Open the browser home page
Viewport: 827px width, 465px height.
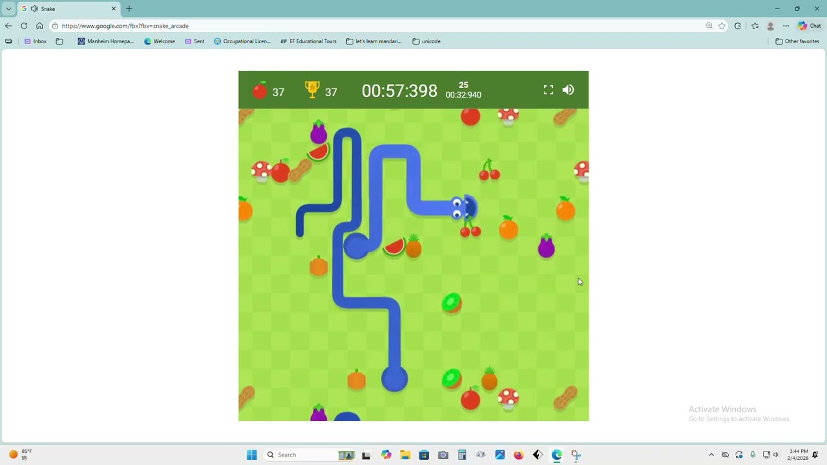coord(39,26)
